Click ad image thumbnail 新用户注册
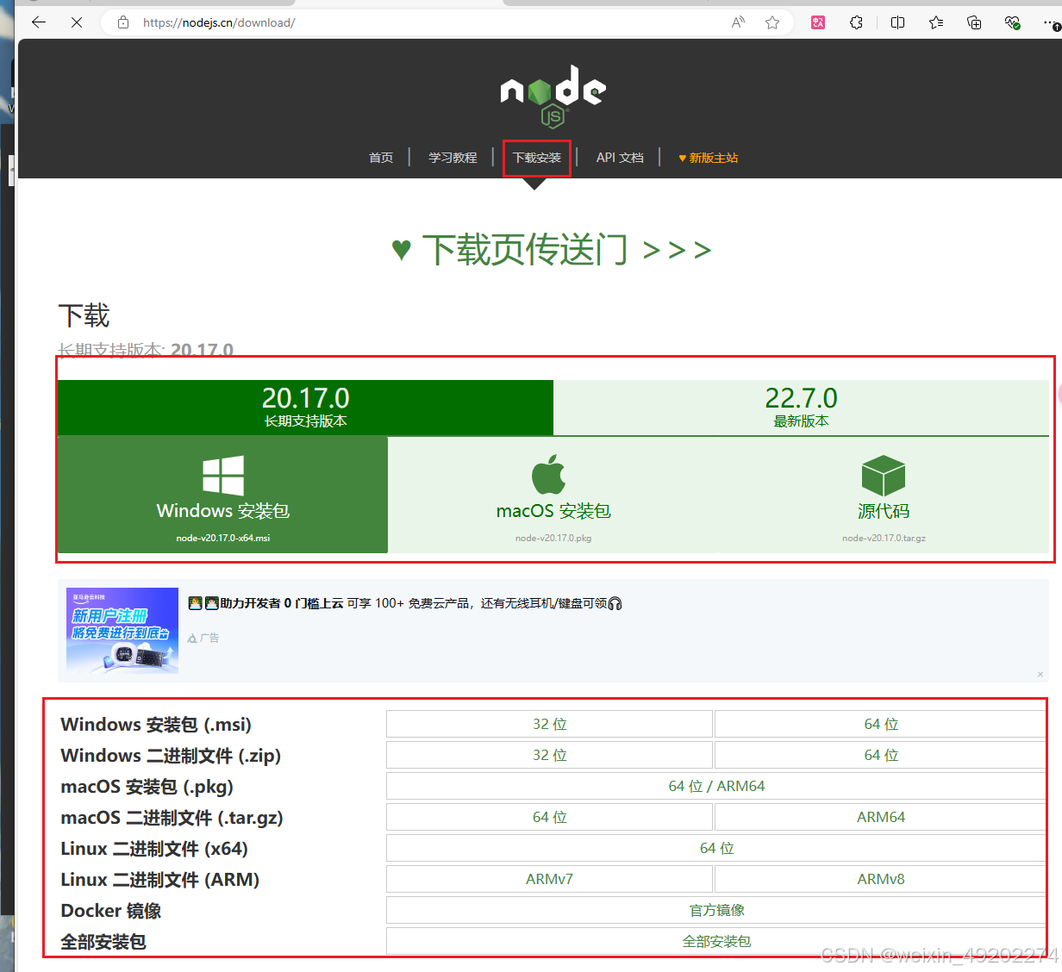The image size is (1062, 972). (x=123, y=631)
